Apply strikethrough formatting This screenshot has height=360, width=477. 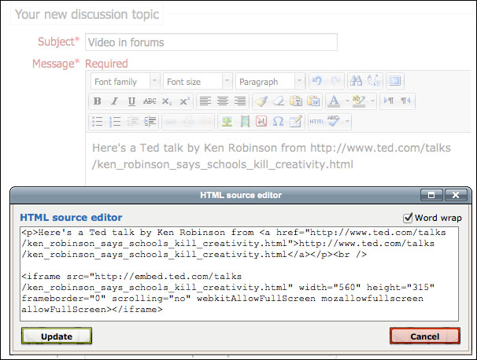[150, 101]
